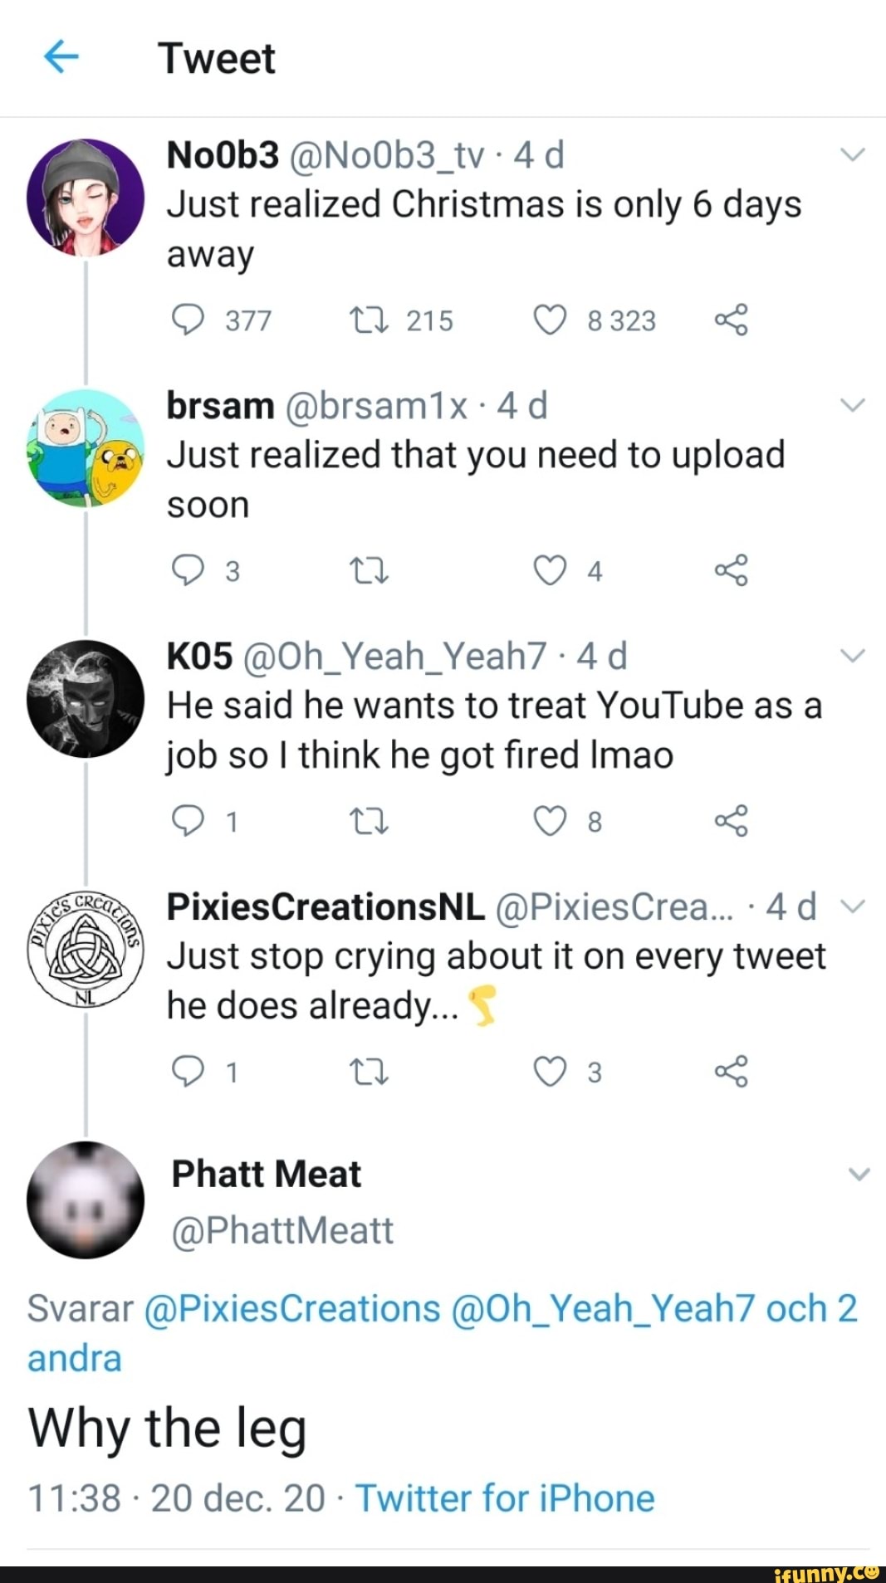Open options chevron on No0b3's tweet
Image resolution: width=886 pixels, height=1583 pixels.
tap(852, 152)
